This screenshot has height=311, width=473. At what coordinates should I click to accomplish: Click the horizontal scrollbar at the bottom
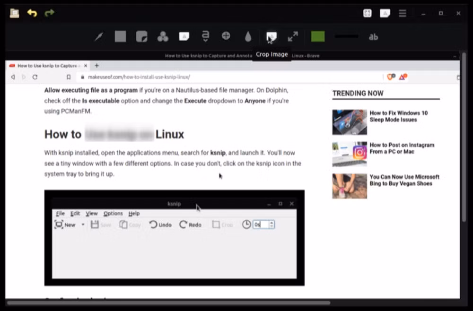coord(168,302)
